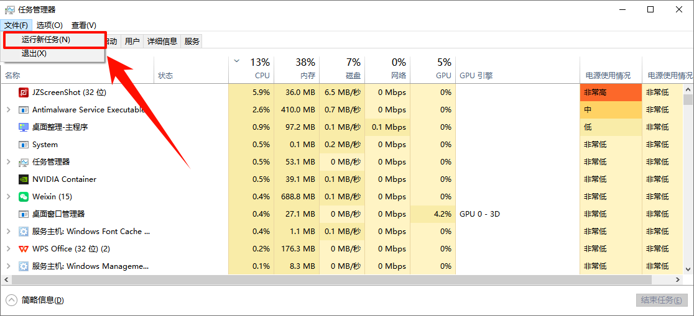Switch to the 详细信息 tab
The image size is (694, 316).
pos(162,42)
